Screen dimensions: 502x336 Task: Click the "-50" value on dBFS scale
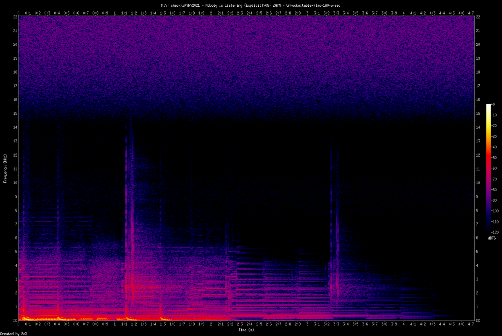(494, 157)
